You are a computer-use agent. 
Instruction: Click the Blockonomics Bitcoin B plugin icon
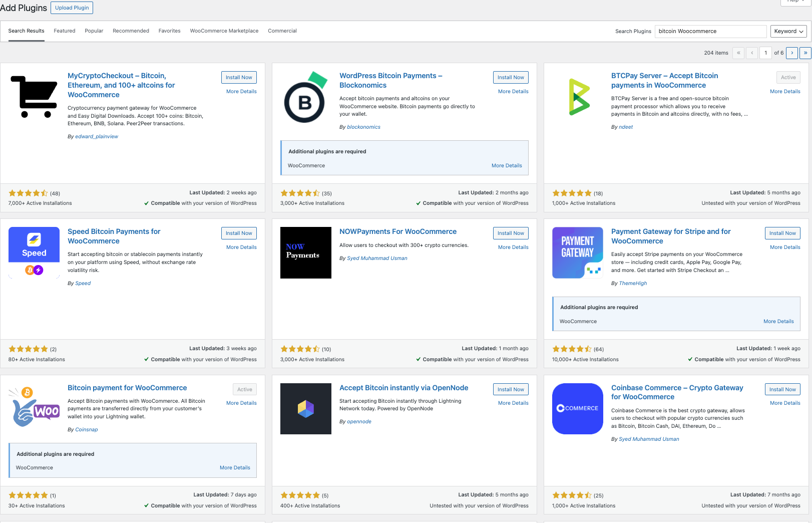coord(306,97)
